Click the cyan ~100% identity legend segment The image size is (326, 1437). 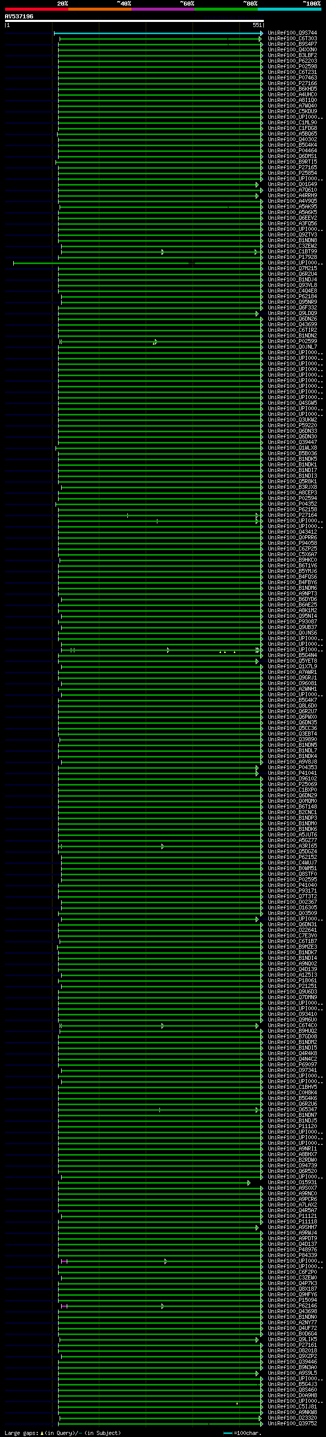click(x=289, y=9)
